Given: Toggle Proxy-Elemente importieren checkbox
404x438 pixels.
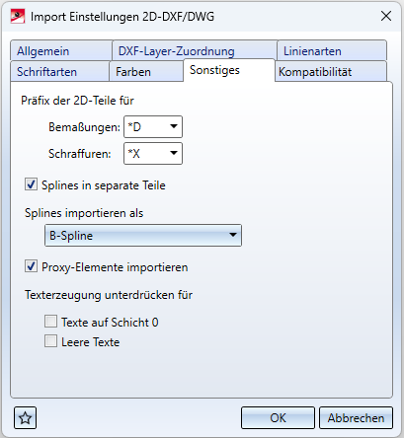Looking at the screenshot, I should pos(31,266).
